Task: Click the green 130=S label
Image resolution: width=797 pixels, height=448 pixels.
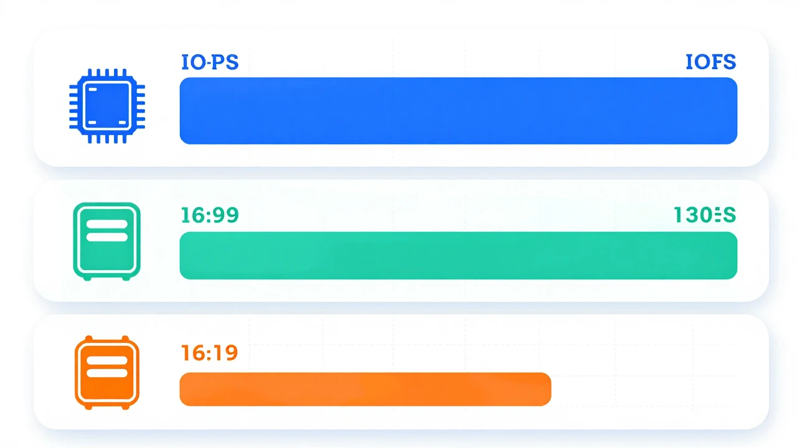Action: pos(705,215)
